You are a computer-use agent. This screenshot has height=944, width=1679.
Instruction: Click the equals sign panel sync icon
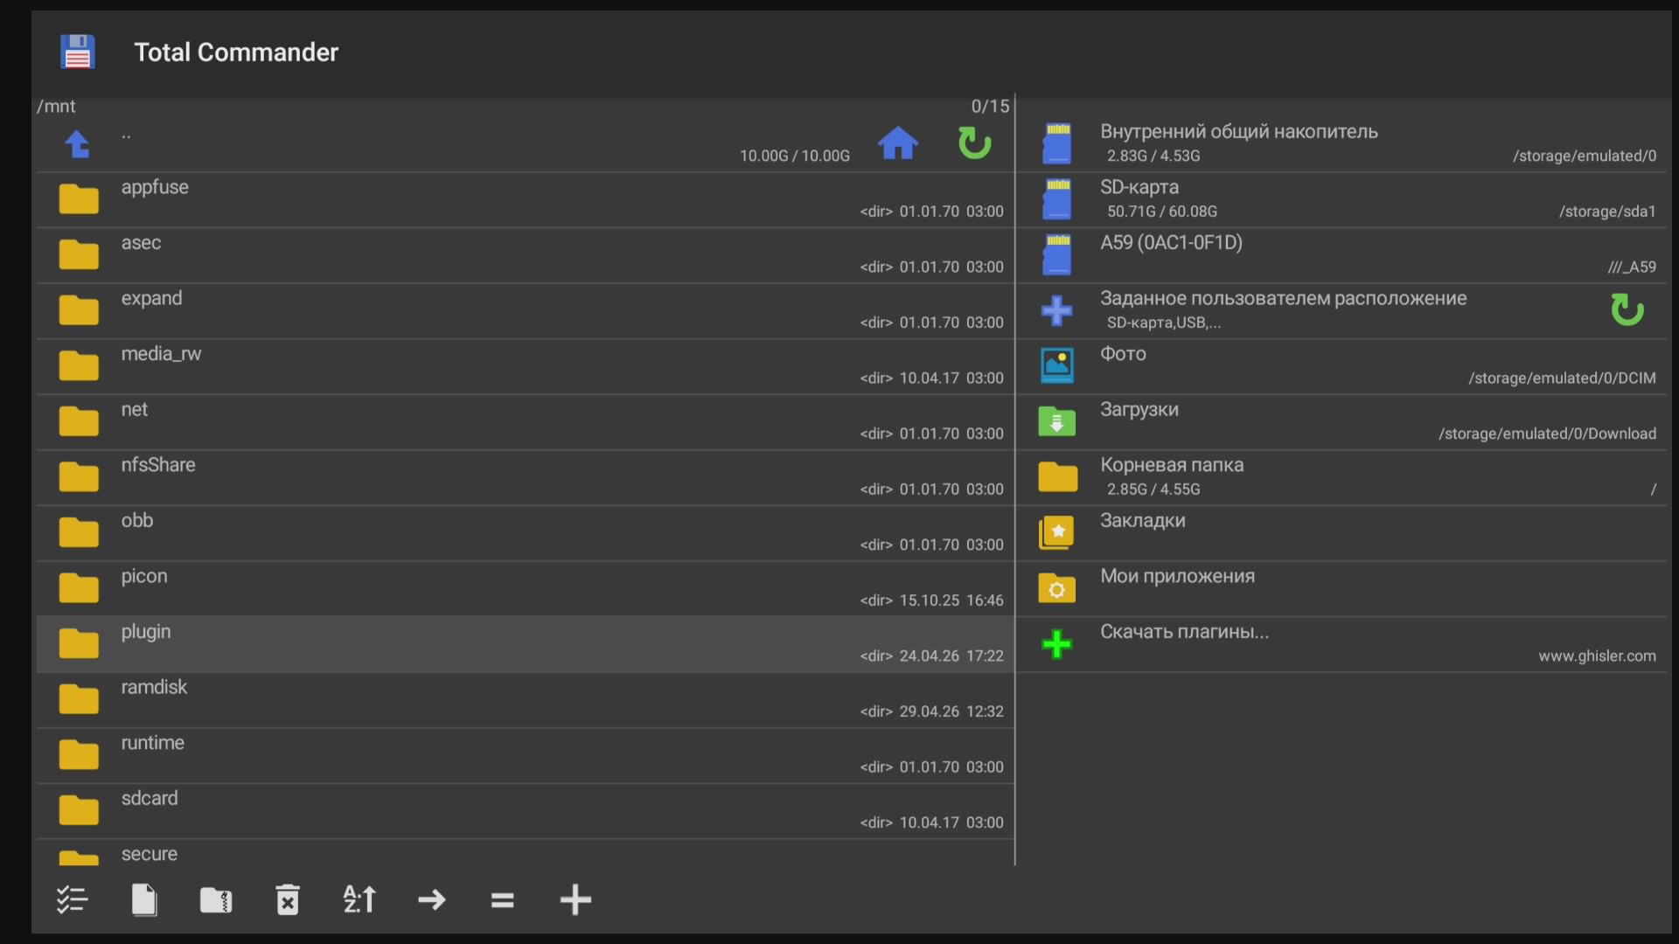click(503, 900)
